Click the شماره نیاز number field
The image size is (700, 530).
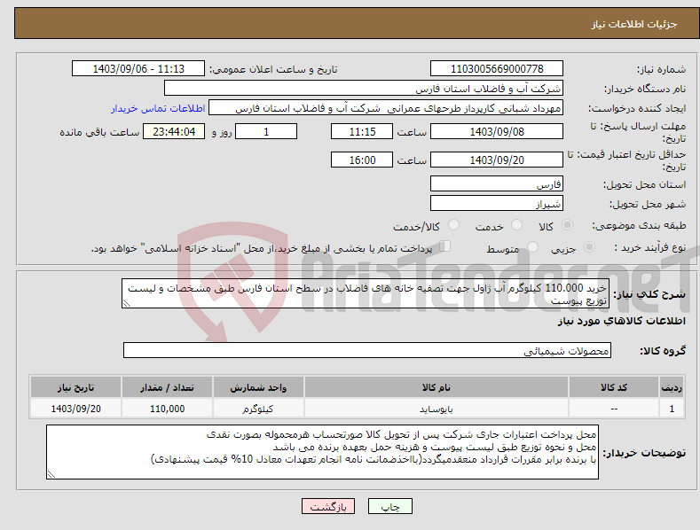(x=497, y=69)
